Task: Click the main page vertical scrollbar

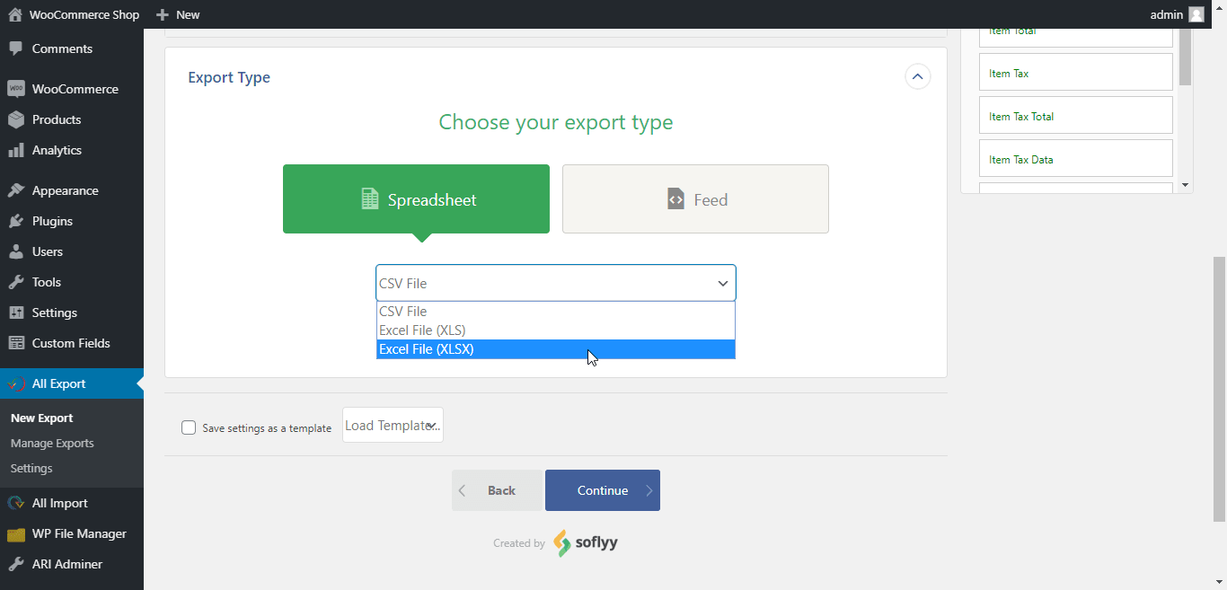Action: [x=1220, y=388]
